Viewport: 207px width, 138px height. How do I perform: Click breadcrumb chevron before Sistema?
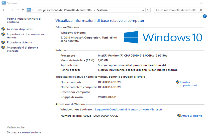point(94,10)
